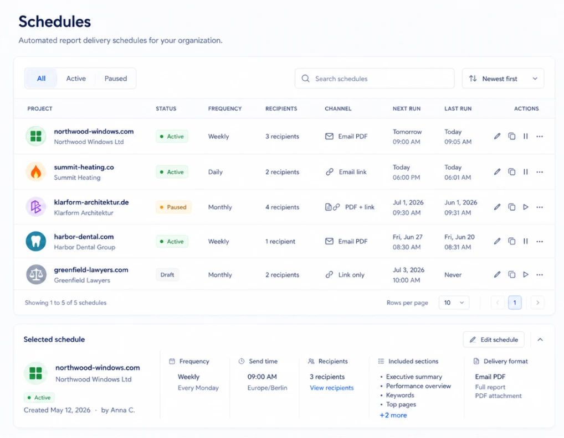Open the View recipients link

[x=331, y=388]
